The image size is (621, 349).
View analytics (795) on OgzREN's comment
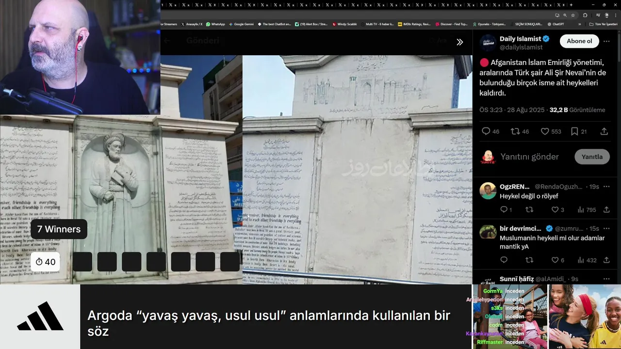[x=587, y=210]
